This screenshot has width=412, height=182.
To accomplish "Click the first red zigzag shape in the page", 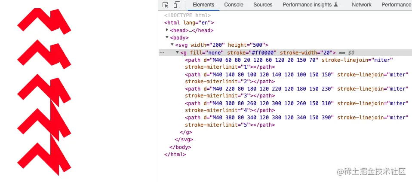I will pos(44,21).
